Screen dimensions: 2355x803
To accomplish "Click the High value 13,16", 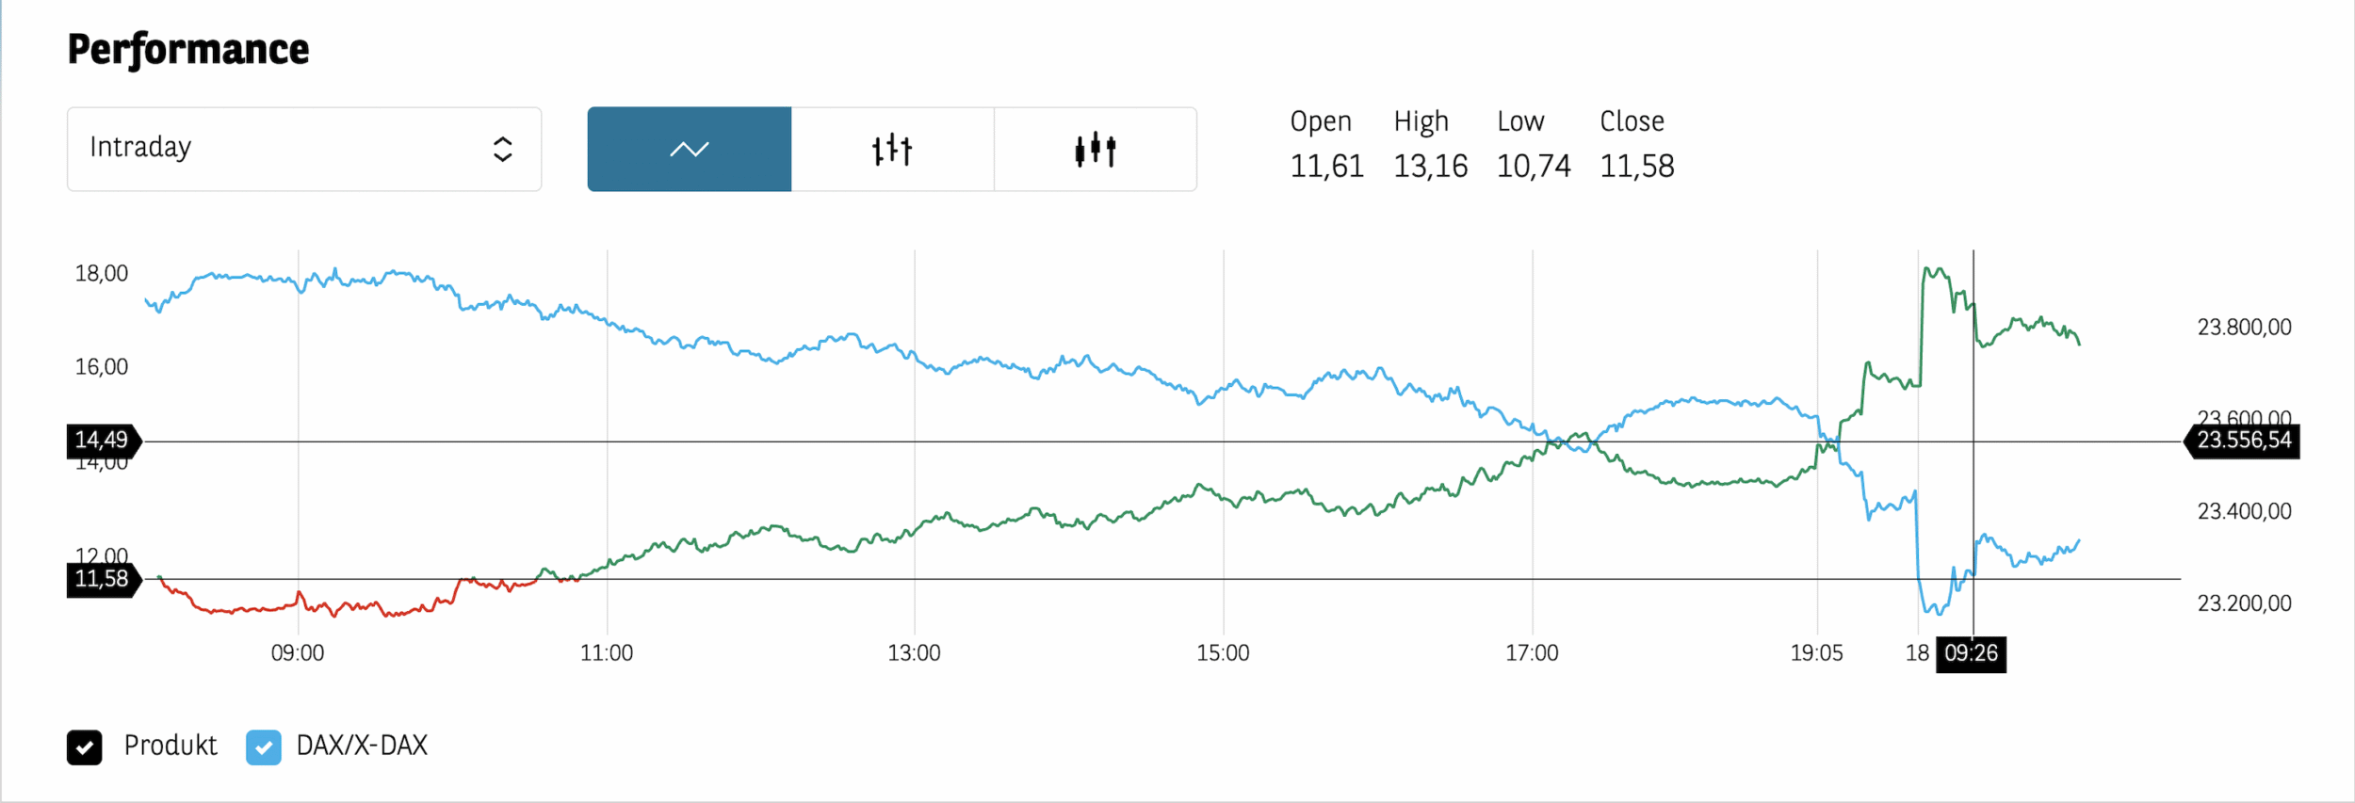I will 1430,167.
